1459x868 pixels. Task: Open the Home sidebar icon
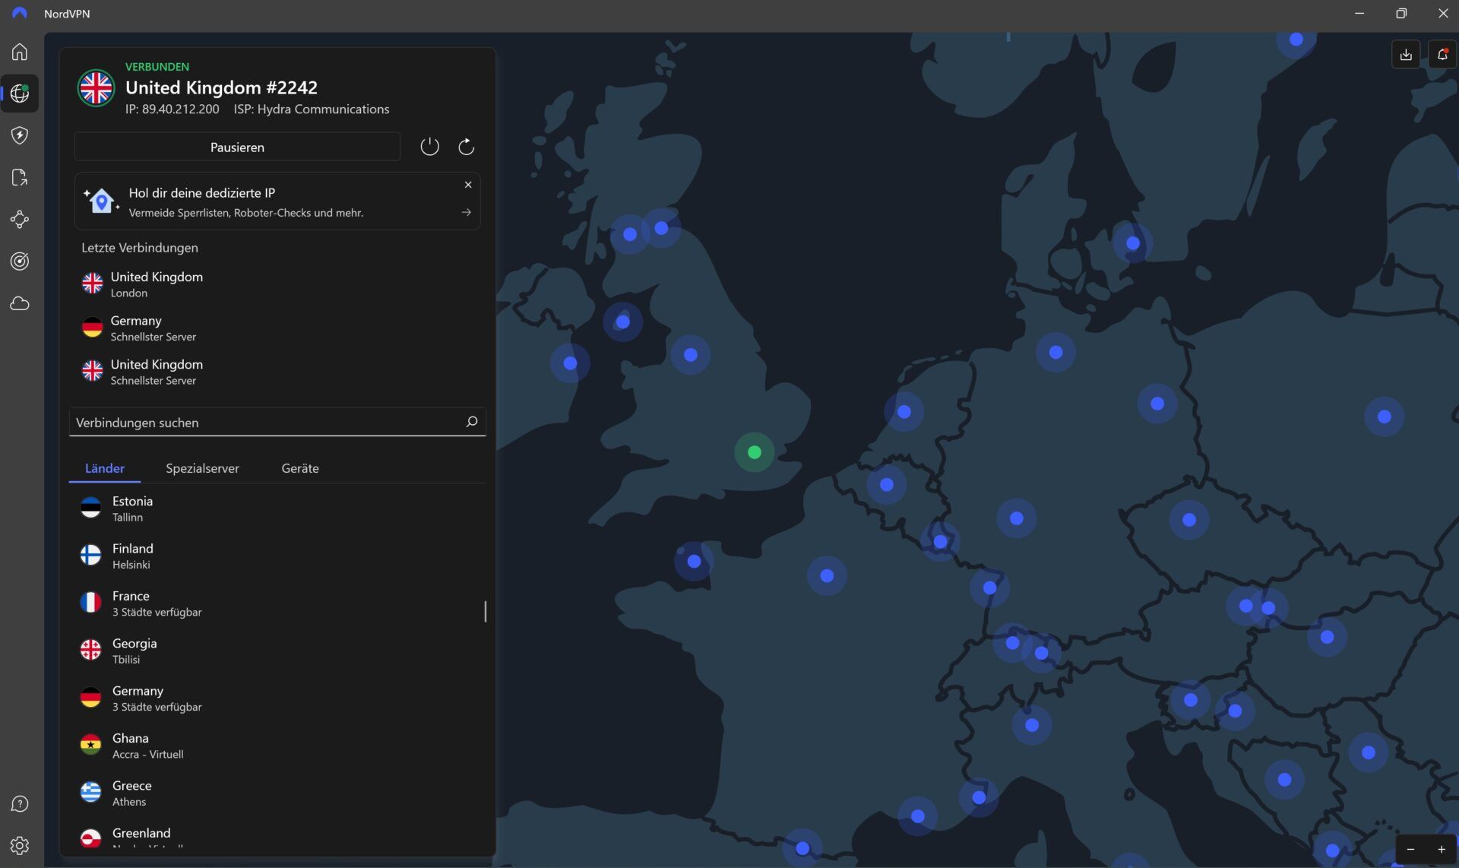pyautogui.click(x=20, y=52)
